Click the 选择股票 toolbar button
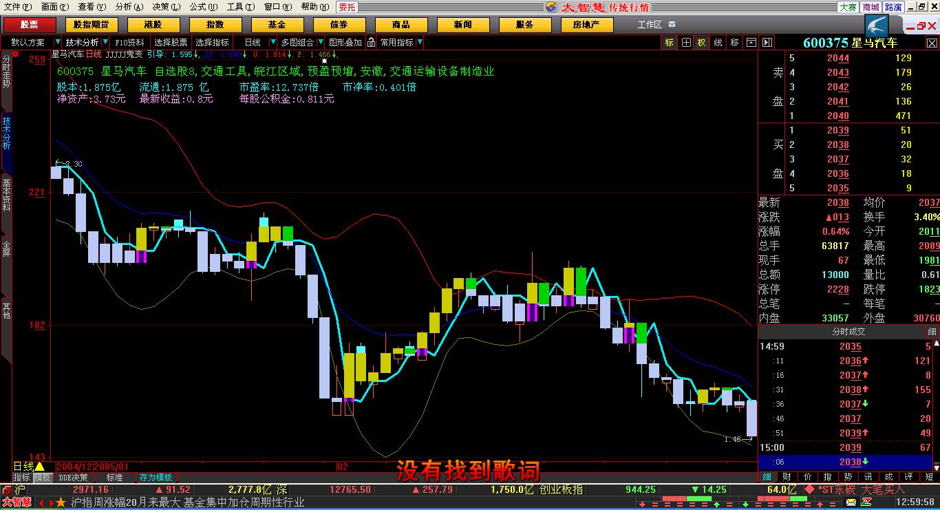Screen dimensions: 940x510 pyautogui.click(x=171, y=43)
